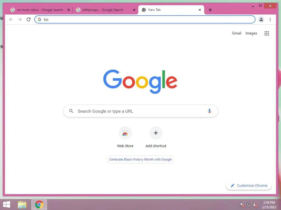Screen dimensions: 281x210
Task: Start voice search with the microphone
Action: click(x=209, y=111)
